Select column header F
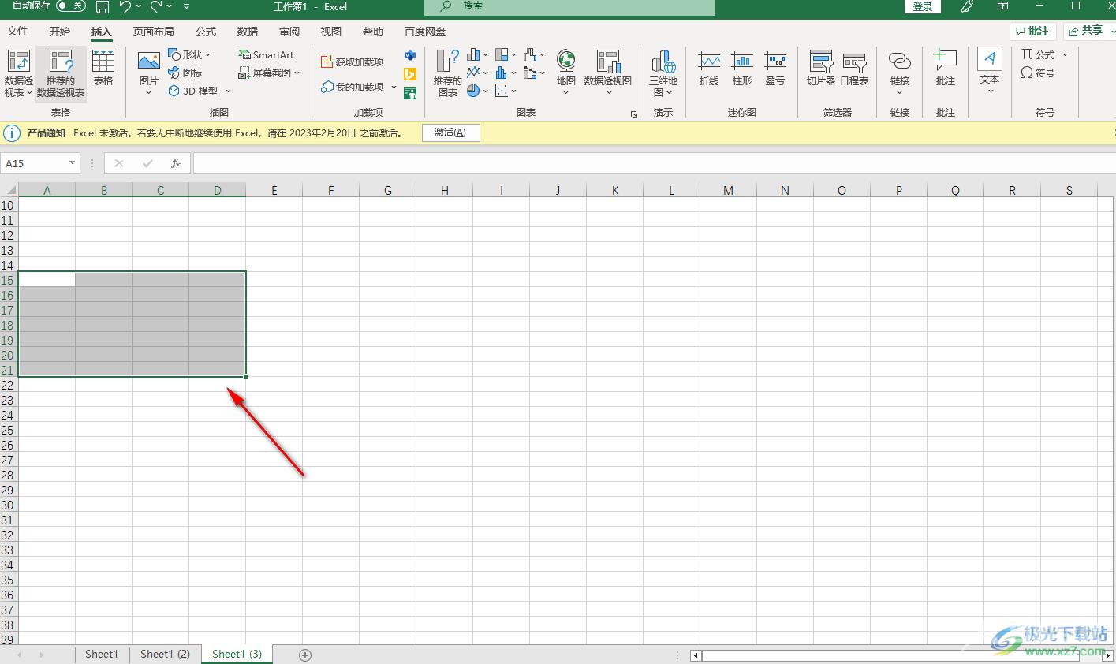Screen dimensions: 1116x664 pos(330,190)
